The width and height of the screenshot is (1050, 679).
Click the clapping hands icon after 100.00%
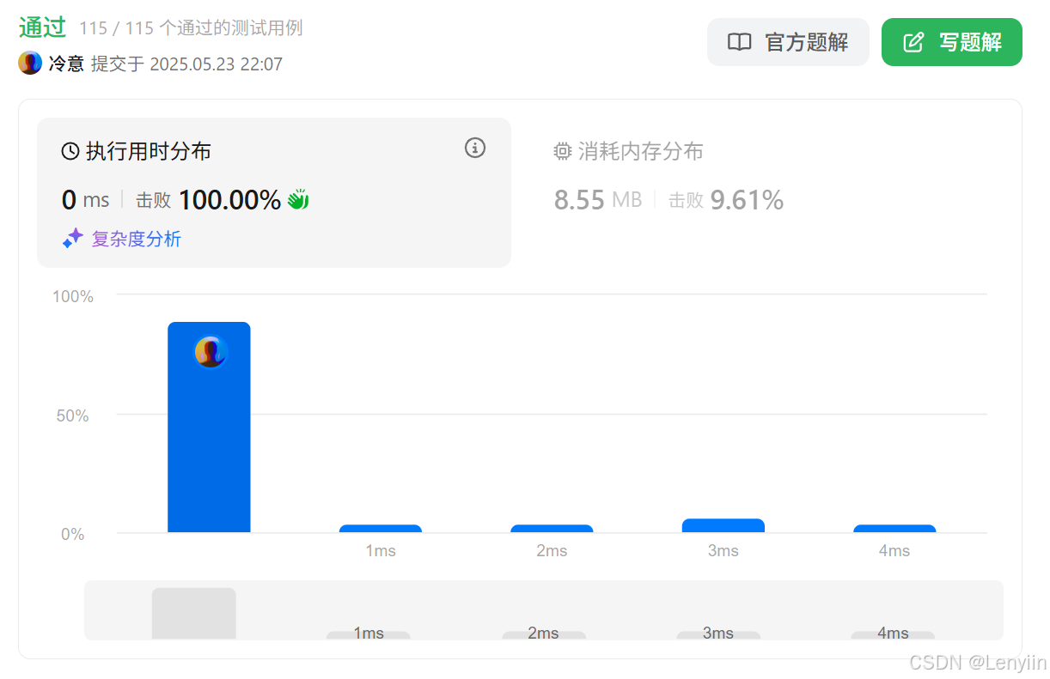point(298,200)
